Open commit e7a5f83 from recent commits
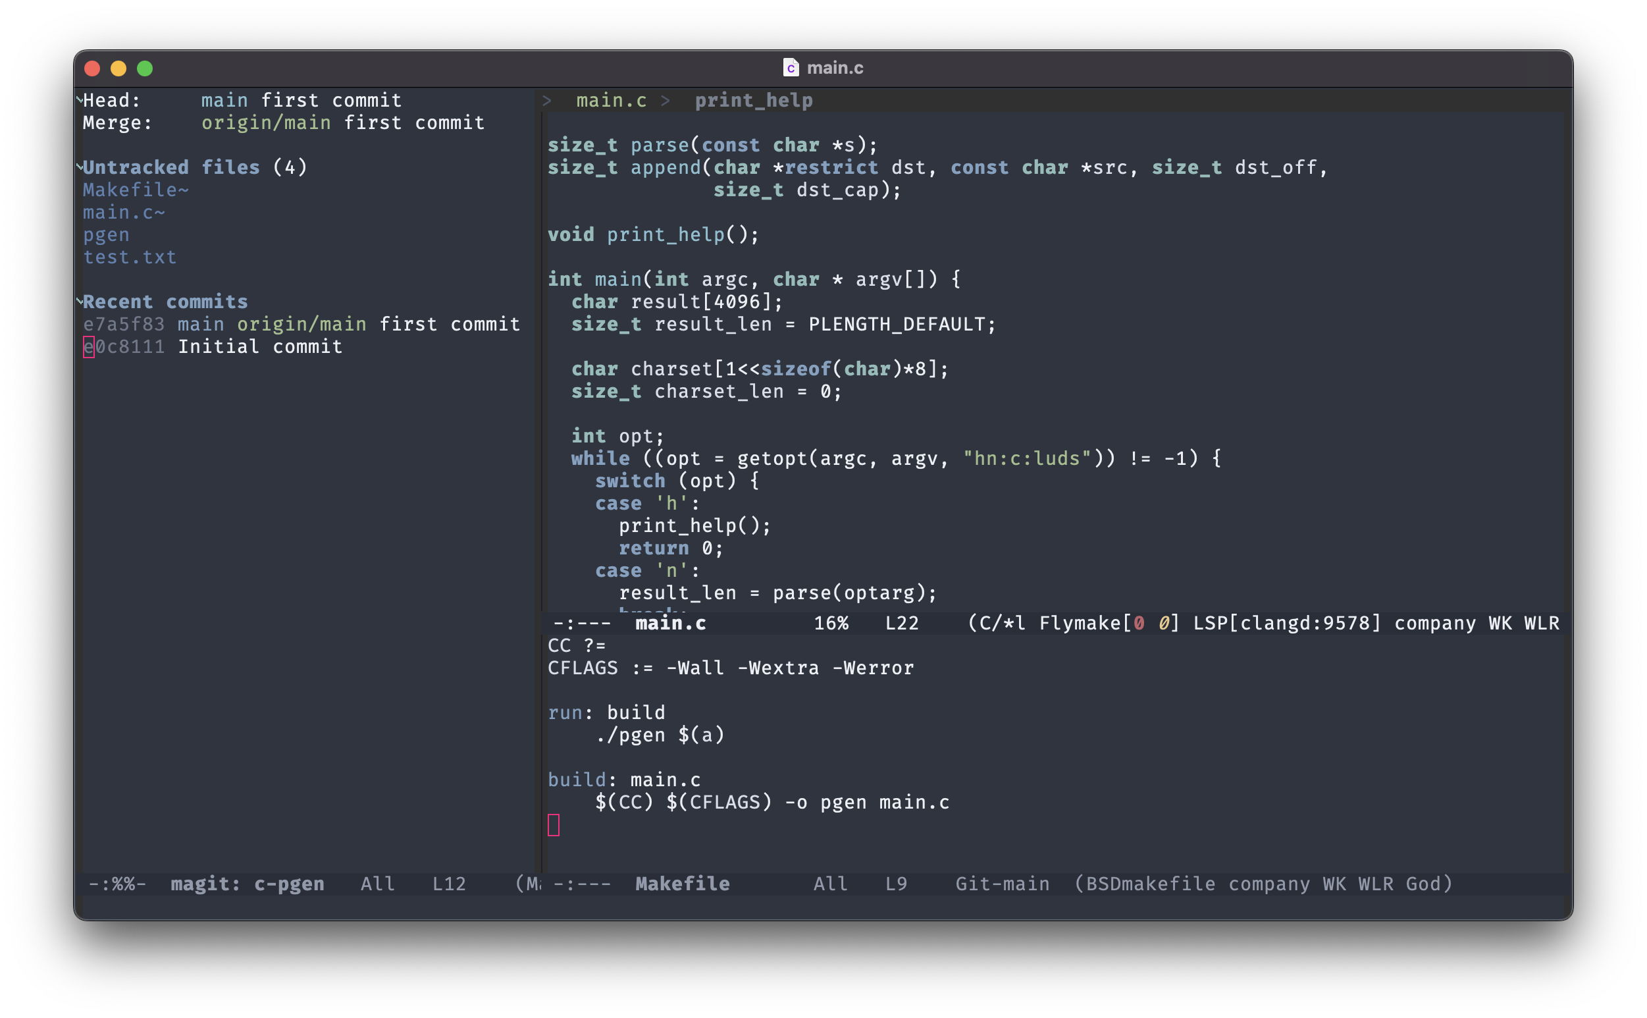This screenshot has width=1647, height=1018. [122, 324]
